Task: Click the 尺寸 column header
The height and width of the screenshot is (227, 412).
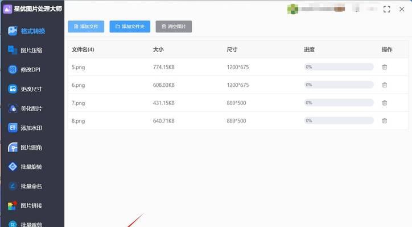Action: 232,49
